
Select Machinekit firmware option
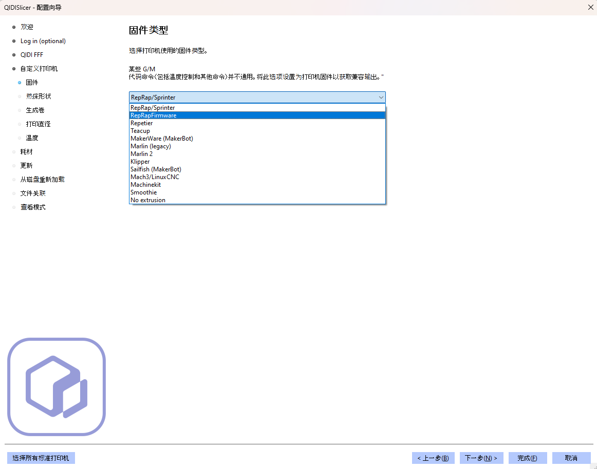coord(257,185)
